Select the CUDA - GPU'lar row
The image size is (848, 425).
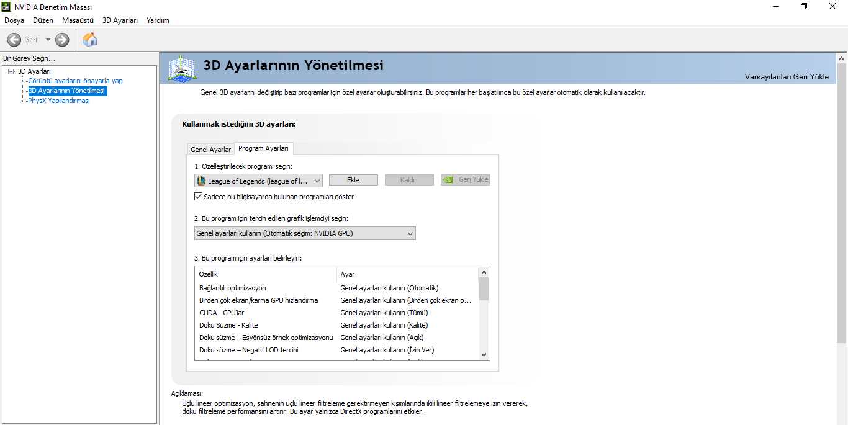tap(337, 313)
